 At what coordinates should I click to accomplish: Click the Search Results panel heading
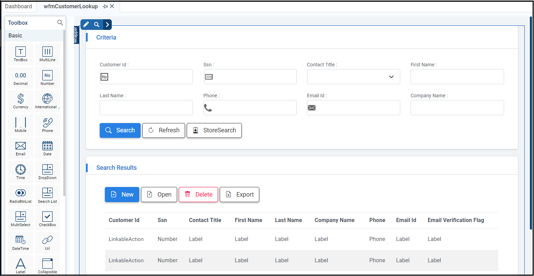point(117,168)
